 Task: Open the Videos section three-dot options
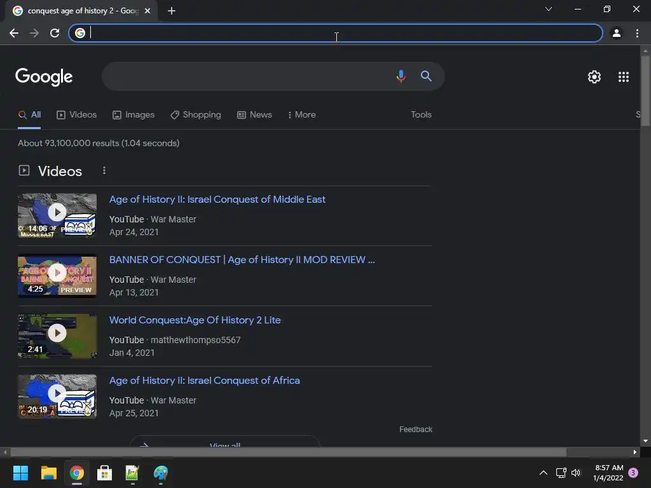click(x=104, y=170)
